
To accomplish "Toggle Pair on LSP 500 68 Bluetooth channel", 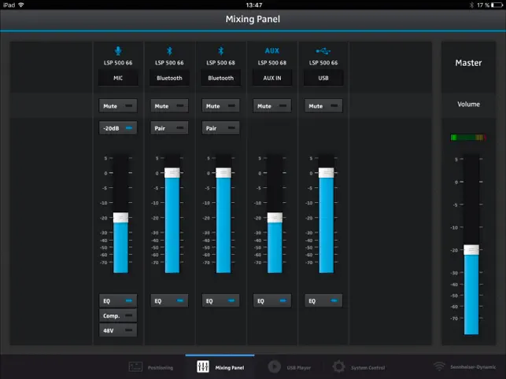I will pyautogui.click(x=220, y=128).
